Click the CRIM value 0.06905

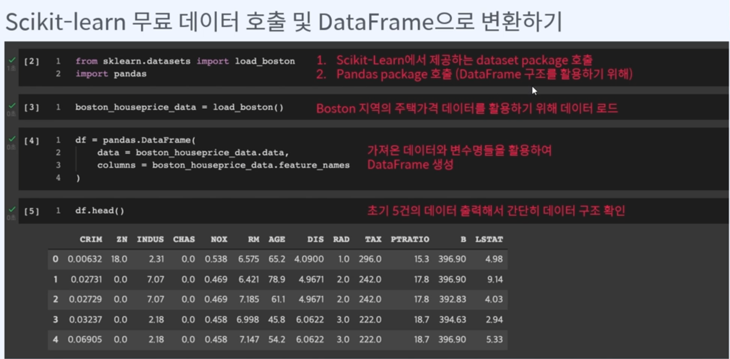pyautogui.click(x=86, y=340)
